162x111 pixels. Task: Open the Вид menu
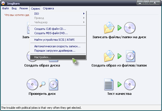point(14,8)
